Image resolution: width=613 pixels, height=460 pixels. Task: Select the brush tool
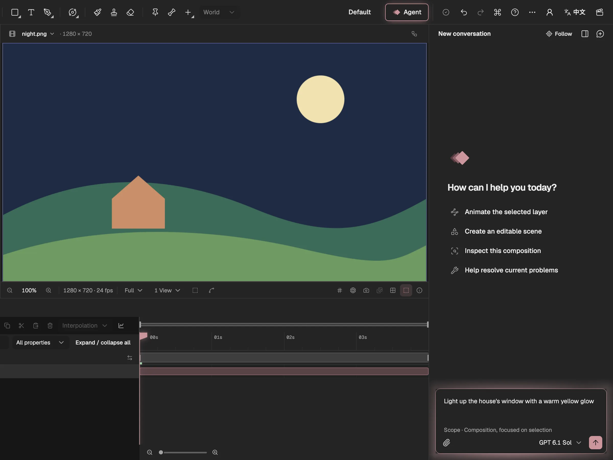pyautogui.click(x=97, y=12)
